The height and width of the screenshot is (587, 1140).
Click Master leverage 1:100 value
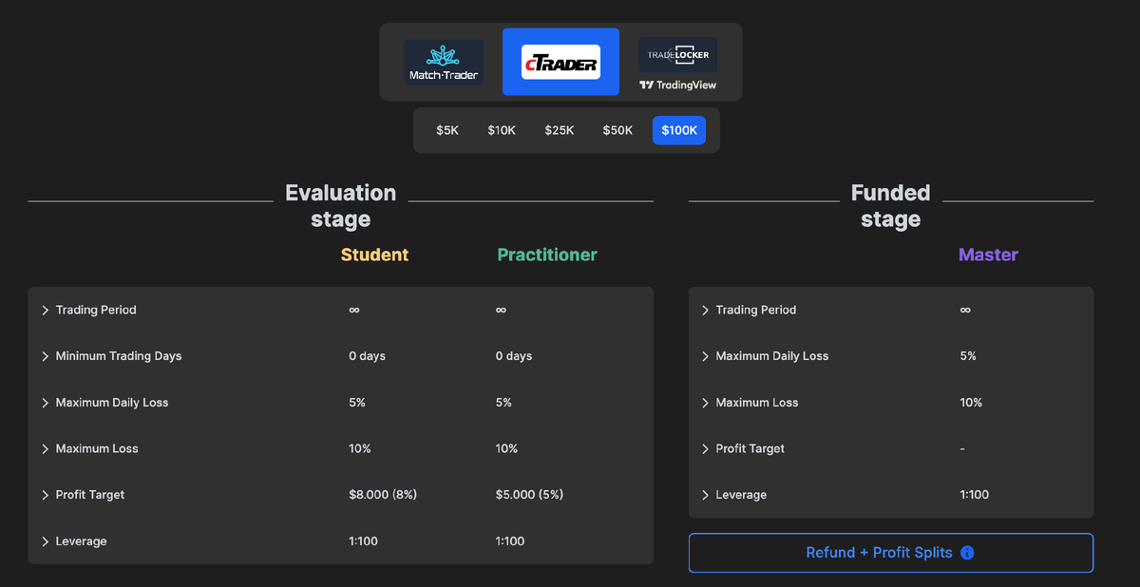[975, 495]
